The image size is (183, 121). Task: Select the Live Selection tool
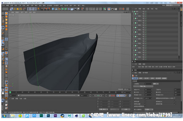click(x=11, y=9)
